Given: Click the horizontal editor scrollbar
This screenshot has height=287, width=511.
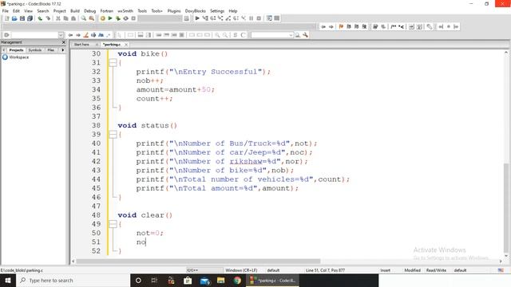Looking at the screenshot, I should click(198, 261).
